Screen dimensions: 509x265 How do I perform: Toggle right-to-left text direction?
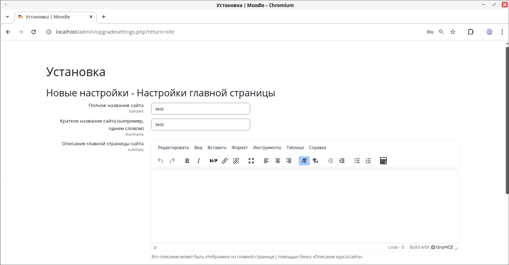click(x=315, y=161)
